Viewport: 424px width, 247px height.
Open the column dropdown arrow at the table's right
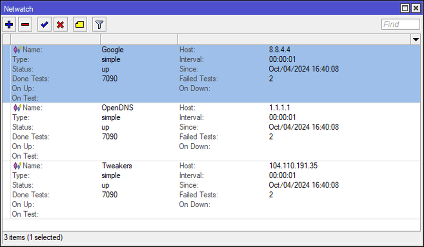tap(416, 40)
